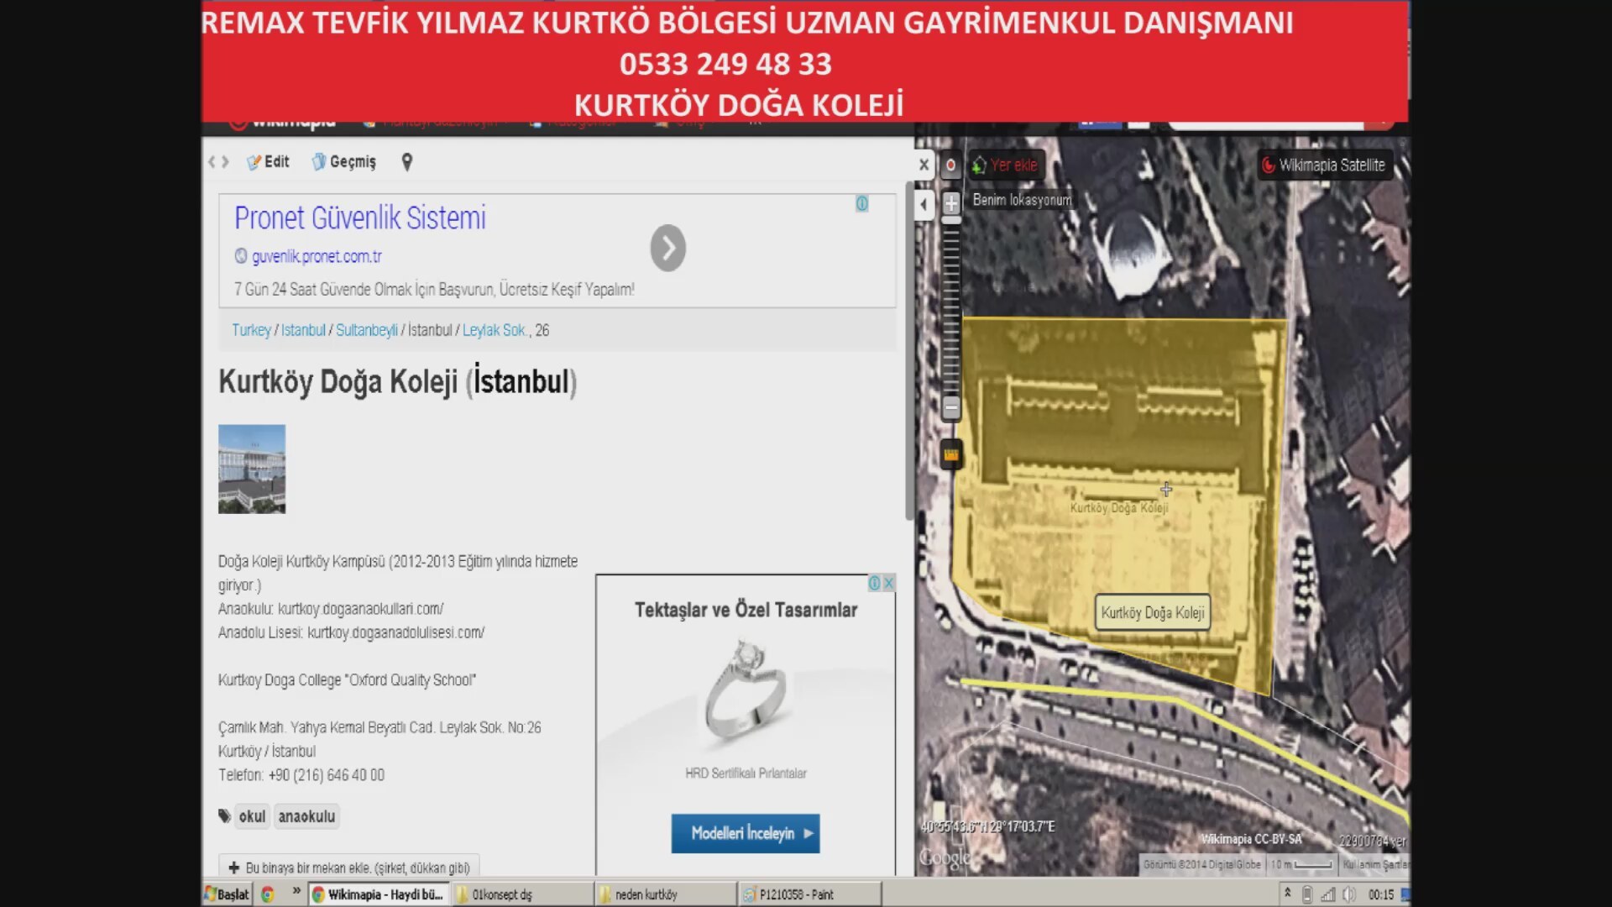The height and width of the screenshot is (907, 1612).
Task: Click the Kurtköy Doğa Koleji (İstanbul) heading
Action: (397, 382)
